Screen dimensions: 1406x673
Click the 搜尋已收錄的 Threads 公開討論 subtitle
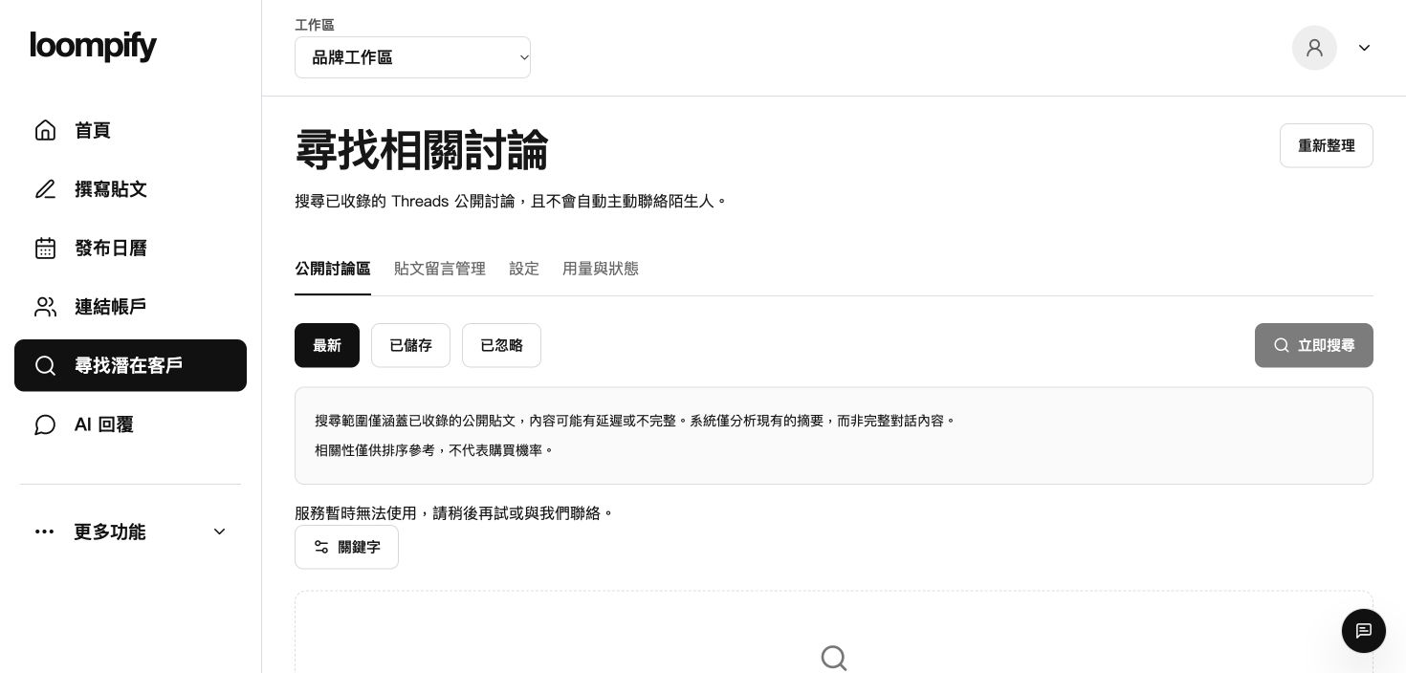pos(512,201)
